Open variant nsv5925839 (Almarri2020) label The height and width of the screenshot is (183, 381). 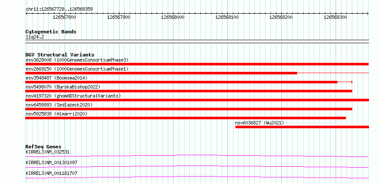pyautogui.click(x=57, y=114)
